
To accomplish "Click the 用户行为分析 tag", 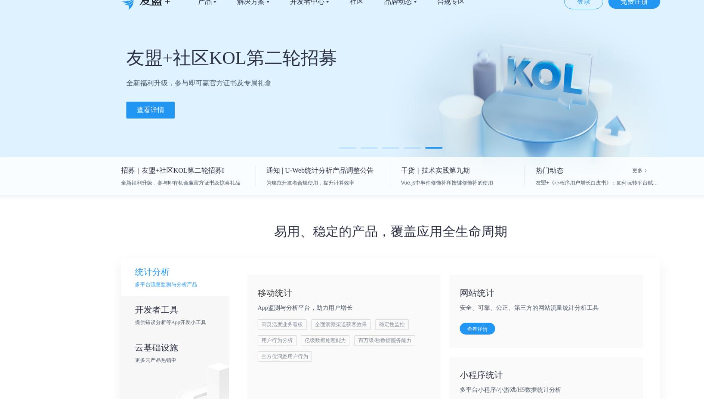I will click(x=277, y=340).
